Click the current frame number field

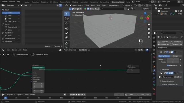pyautogui.click(x=119, y=95)
